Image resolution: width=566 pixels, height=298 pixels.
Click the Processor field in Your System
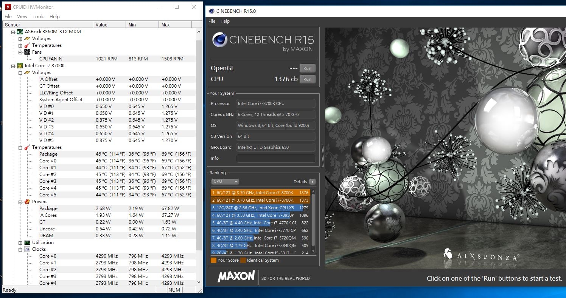coord(276,103)
